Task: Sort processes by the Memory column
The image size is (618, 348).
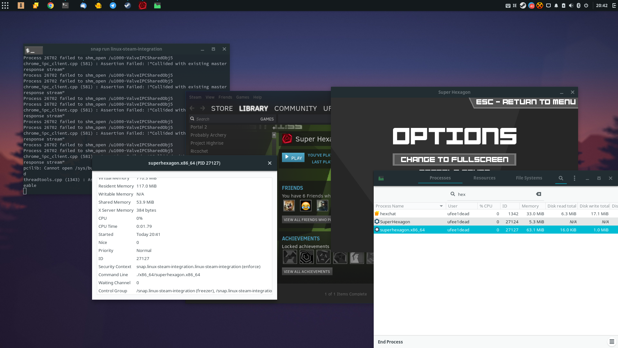Action: pos(532,206)
